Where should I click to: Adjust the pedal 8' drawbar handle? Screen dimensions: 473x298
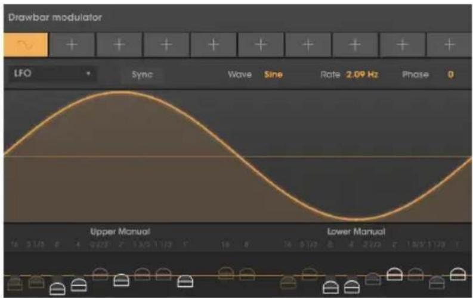247,274
